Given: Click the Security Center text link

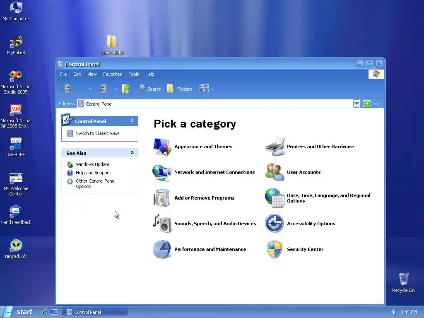Looking at the screenshot, I should [305, 249].
